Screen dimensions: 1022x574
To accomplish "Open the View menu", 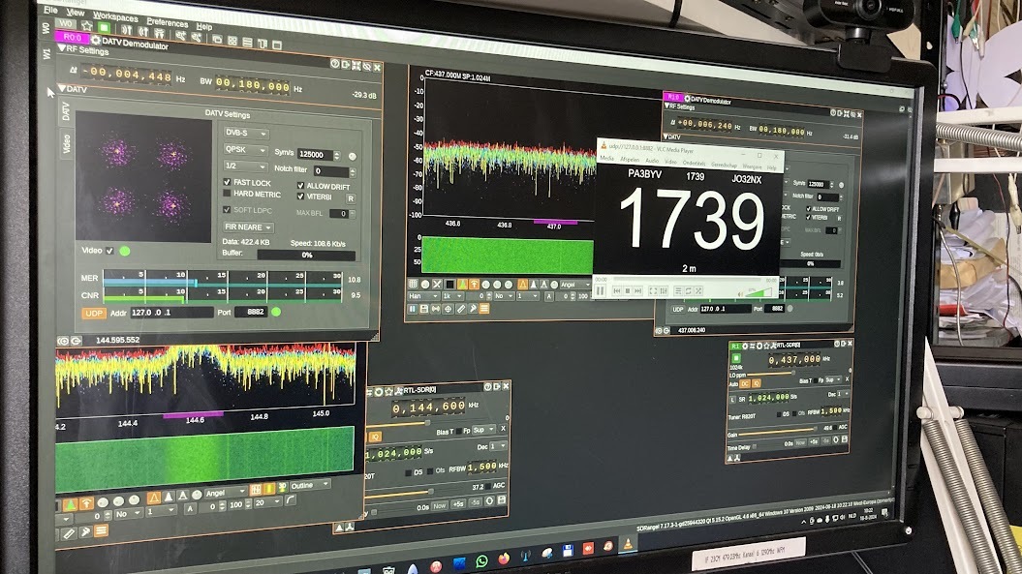I will tap(76, 13).
